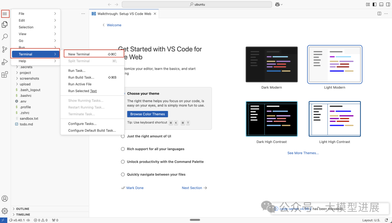Select the Dark Modern theme thumbnail
Image resolution: width=392 pixels, height=223 pixels.
coord(272,65)
